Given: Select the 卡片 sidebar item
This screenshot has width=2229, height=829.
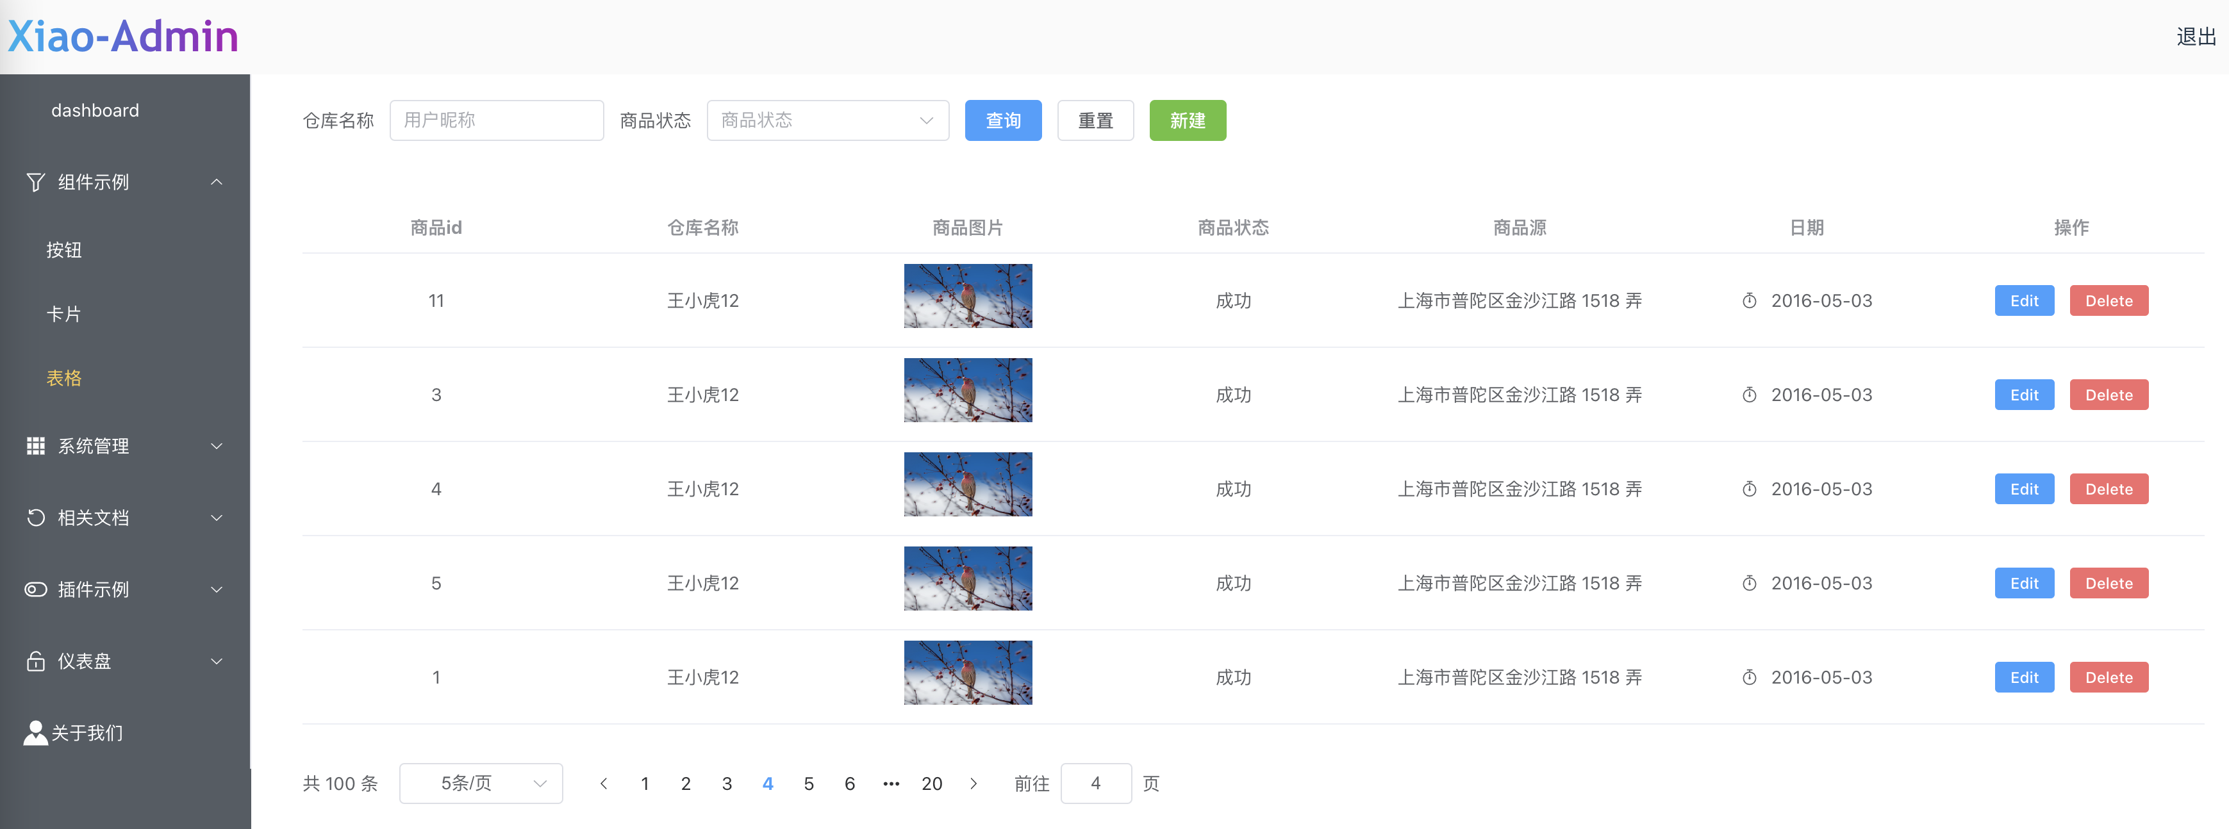Looking at the screenshot, I should pos(64,314).
